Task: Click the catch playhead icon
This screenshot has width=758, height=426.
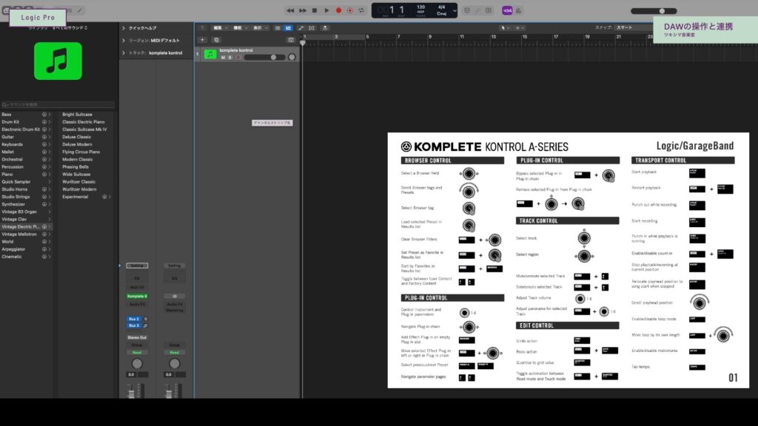Action: pyautogui.click(x=325, y=28)
